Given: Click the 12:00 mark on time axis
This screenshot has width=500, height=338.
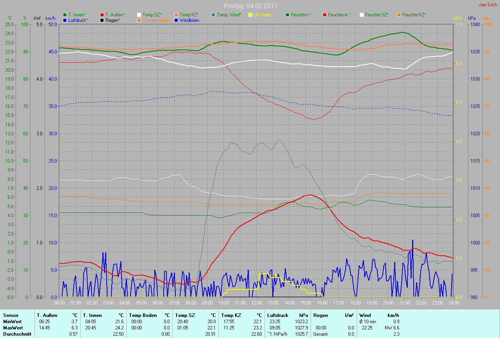Looking at the screenshot, I should pos(256,303).
